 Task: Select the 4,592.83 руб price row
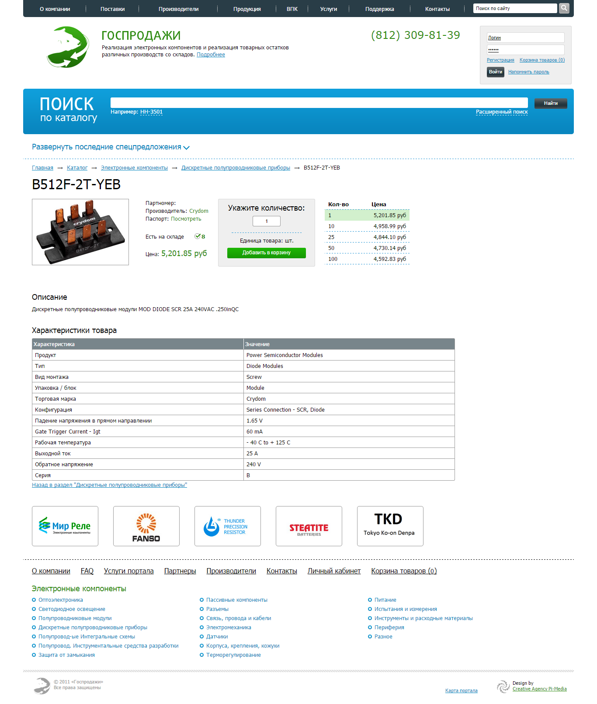tap(367, 259)
